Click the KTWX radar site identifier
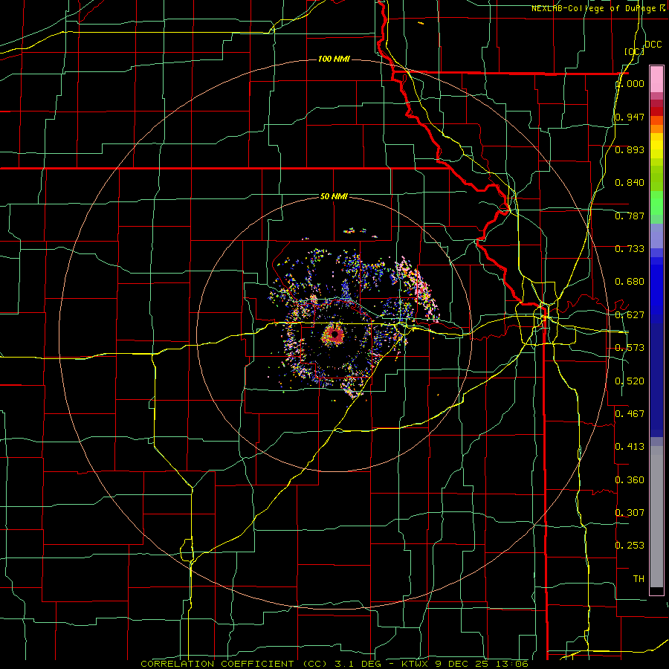Screen dimensions: 669x669 416,664
